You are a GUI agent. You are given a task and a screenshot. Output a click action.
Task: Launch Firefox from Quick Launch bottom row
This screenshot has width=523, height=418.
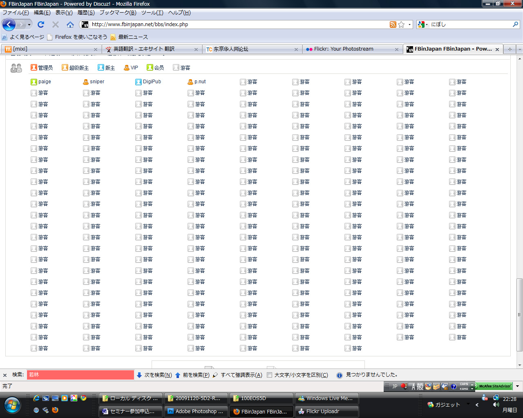(x=55, y=410)
